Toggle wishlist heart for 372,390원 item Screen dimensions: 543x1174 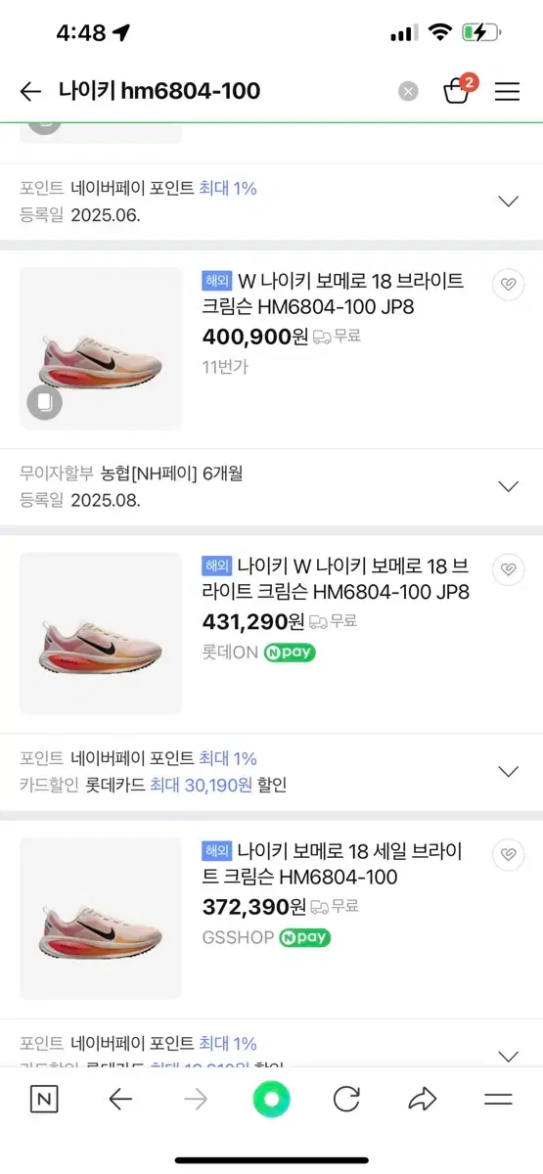point(508,854)
